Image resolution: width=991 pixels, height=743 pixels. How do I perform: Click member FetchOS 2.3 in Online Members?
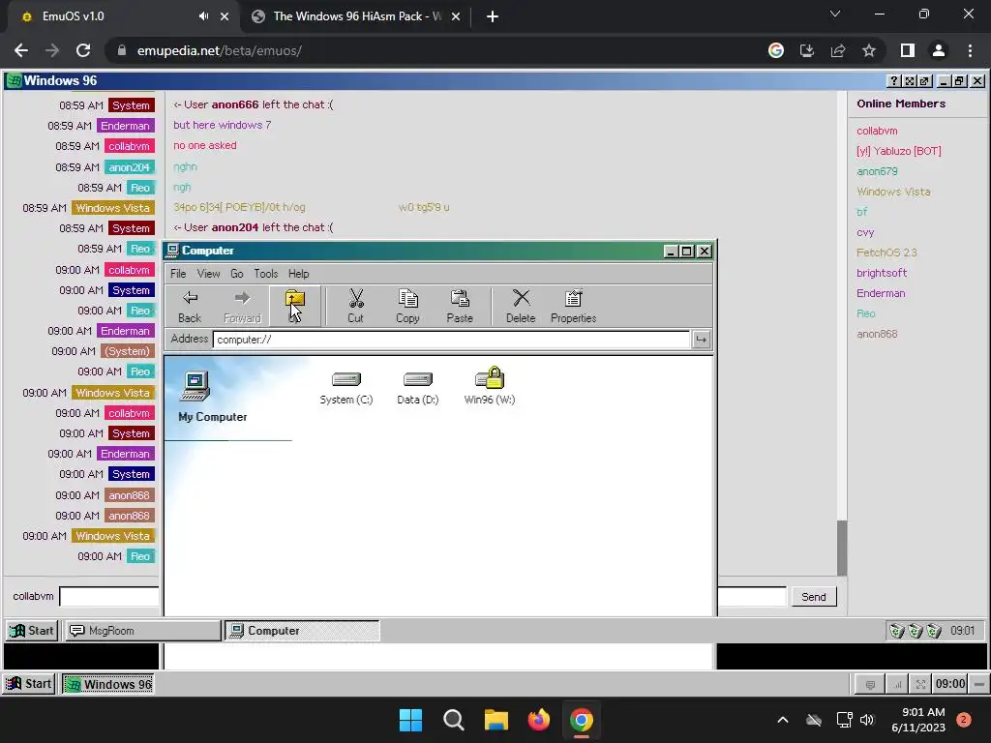pyautogui.click(x=886, y=253)
